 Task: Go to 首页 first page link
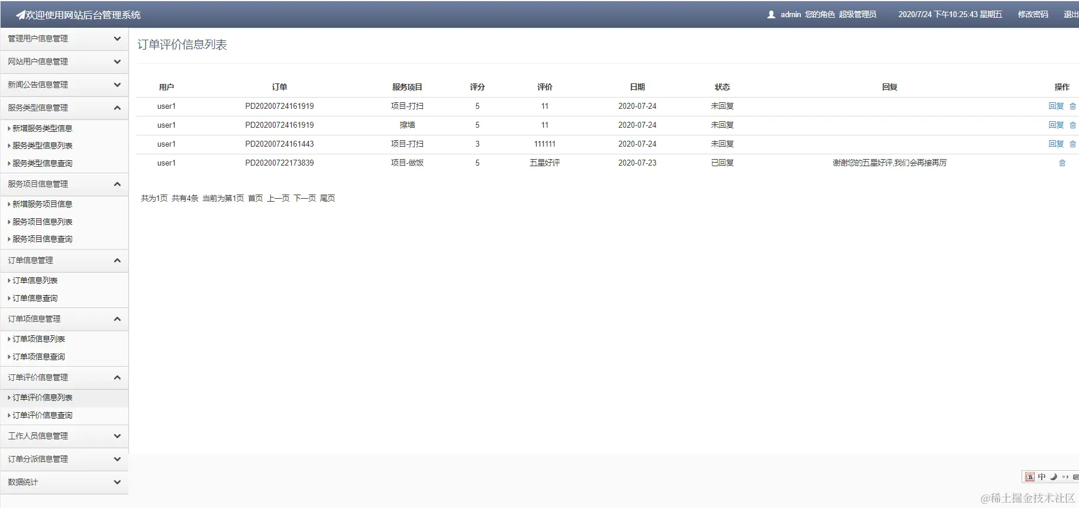256,198
